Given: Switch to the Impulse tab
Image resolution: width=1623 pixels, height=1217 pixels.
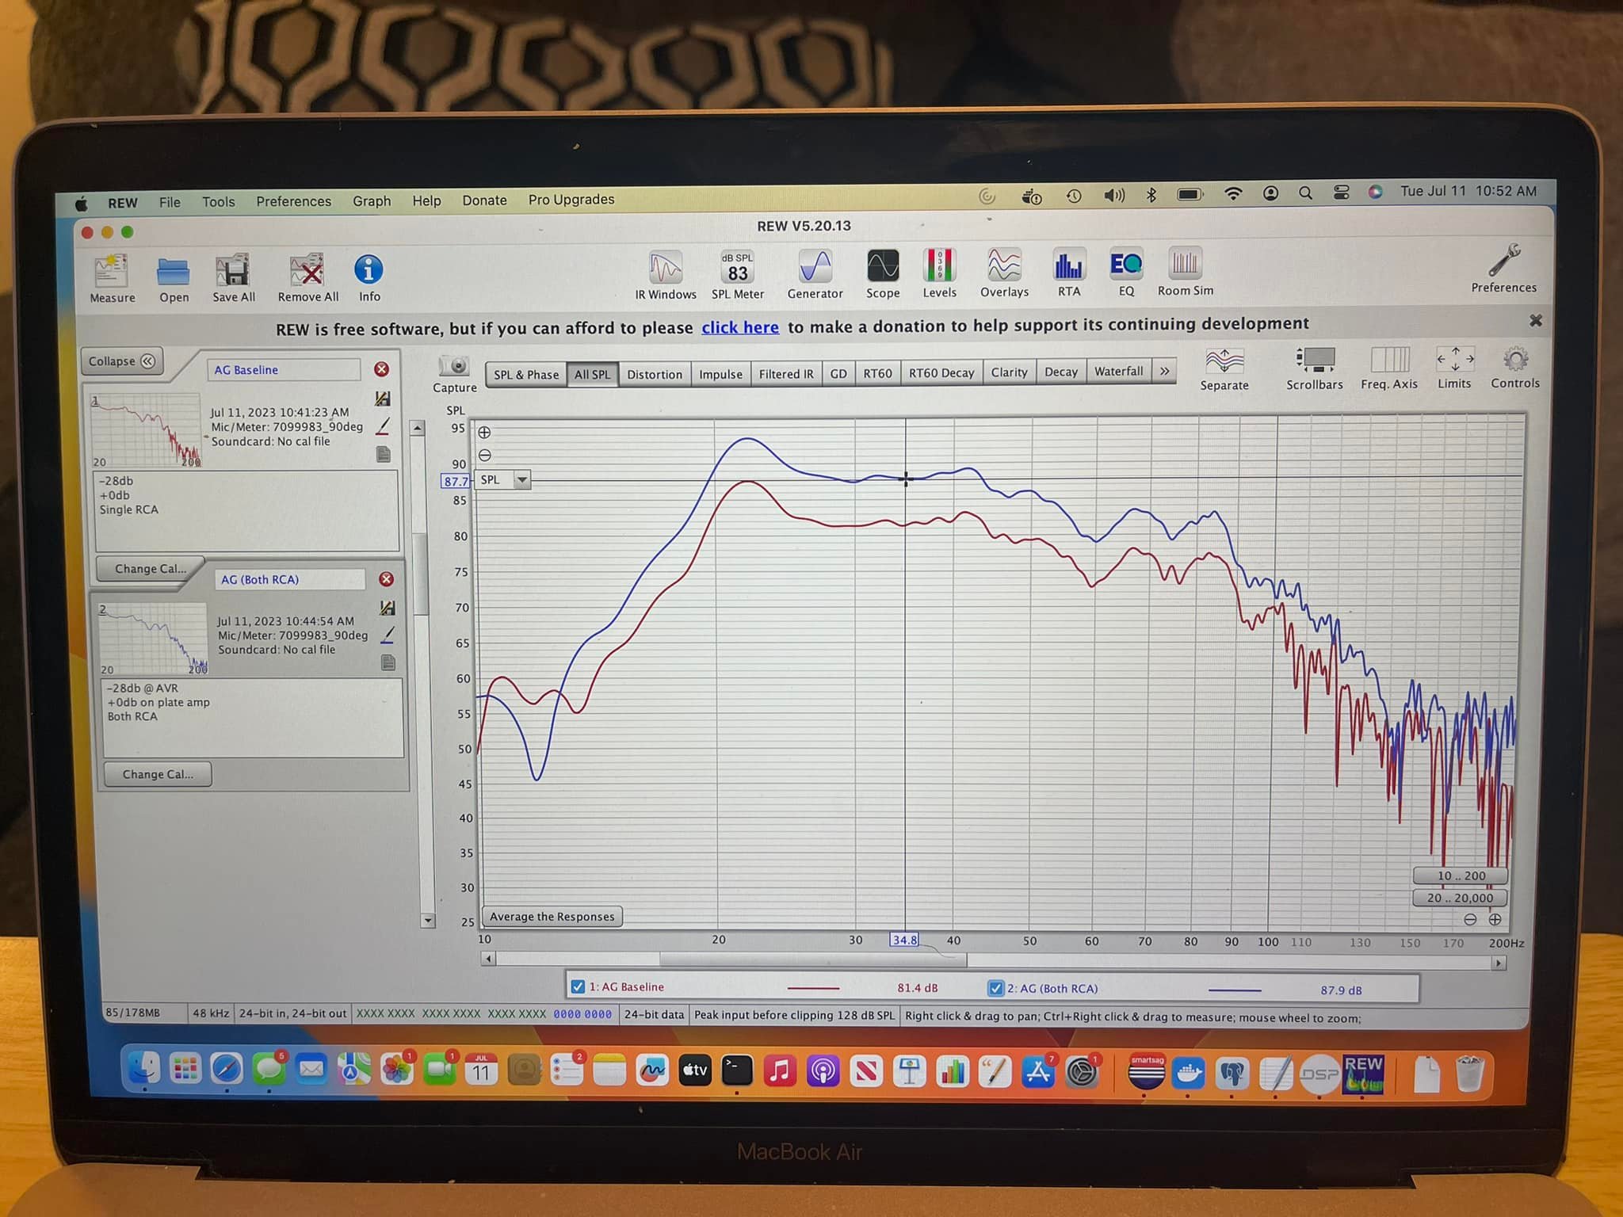Looking at the screenshot, I should tap(720, 374).
